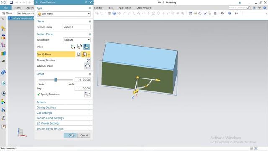Image resolution: width=268 pixels, height=151 pixels.
Task: Open History clock icon in resource bar
Action: tap(3, 94)
